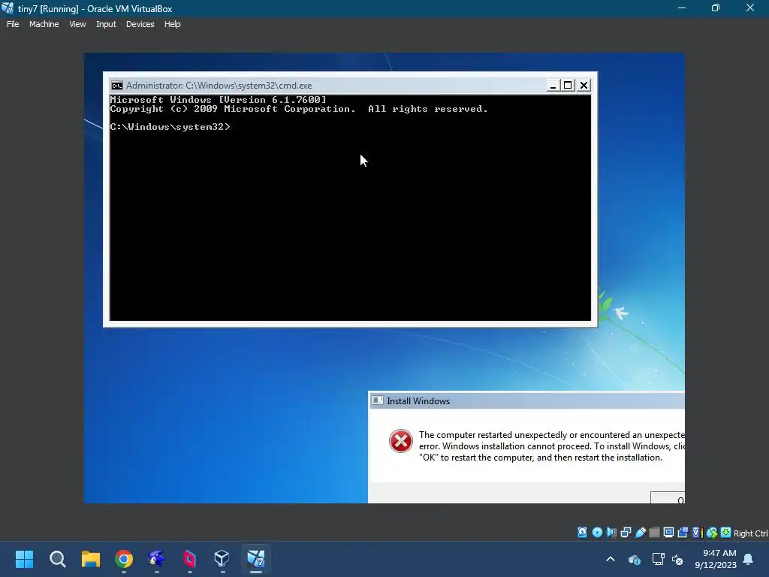
Task: Click the network tray icon
Action: (658, 559)
